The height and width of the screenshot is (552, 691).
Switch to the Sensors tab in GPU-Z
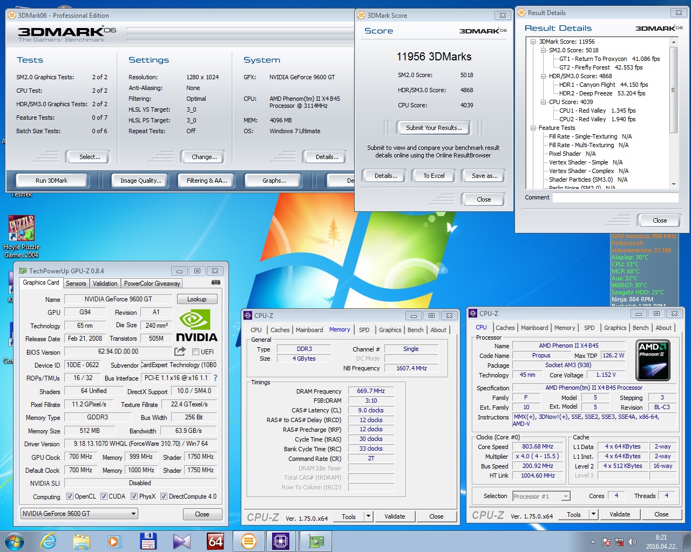tap(76, 284)
